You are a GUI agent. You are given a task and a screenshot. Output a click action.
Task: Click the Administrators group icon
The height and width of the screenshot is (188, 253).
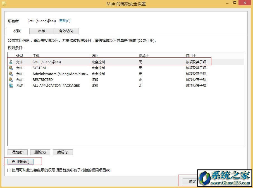[x=10, y=74]
